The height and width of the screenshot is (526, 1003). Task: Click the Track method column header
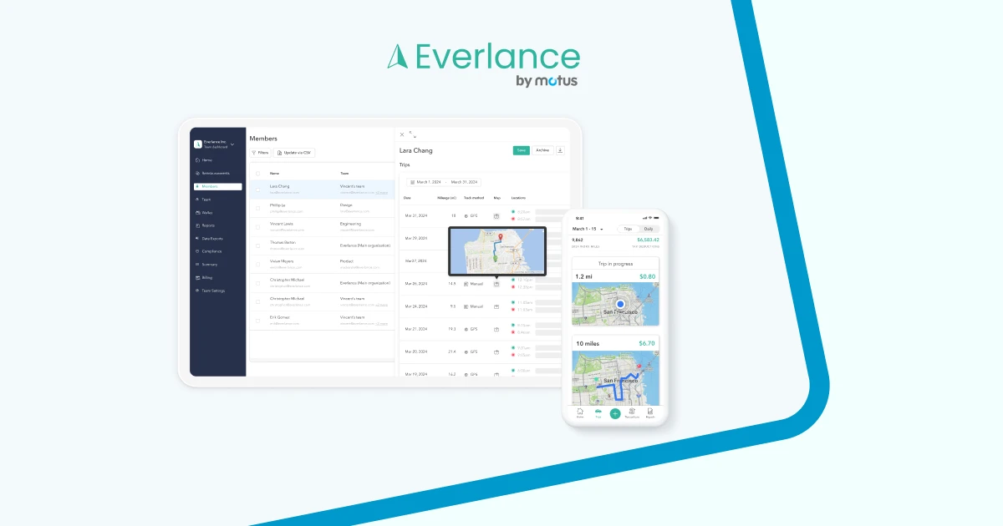coord(474,198)
